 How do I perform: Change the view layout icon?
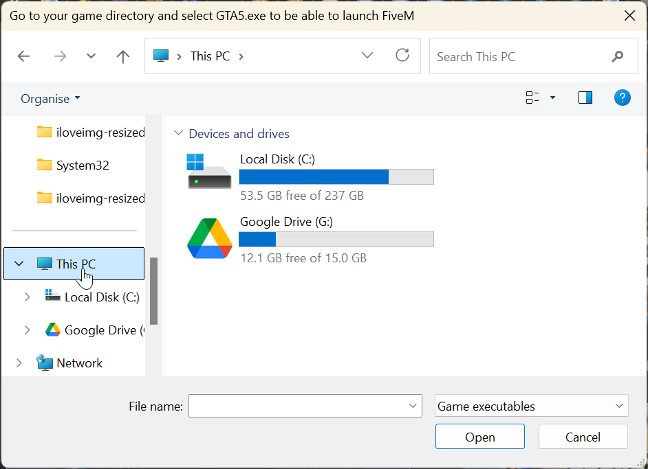532,98
